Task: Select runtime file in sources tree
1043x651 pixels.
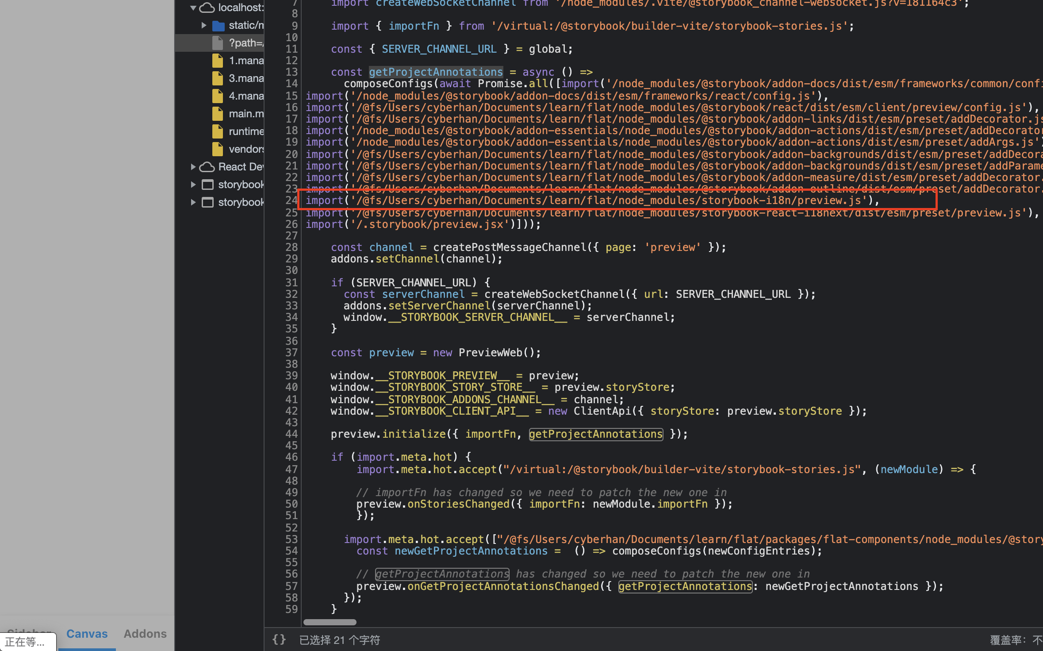Action: pyautogui.click(x=246, y=131)
